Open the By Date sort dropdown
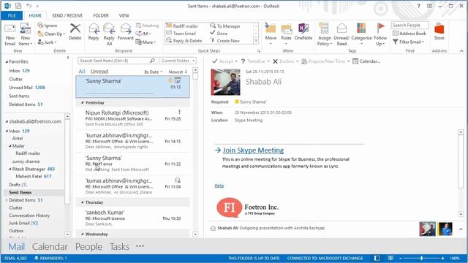The image size is (468, 263). pyautogui.click(x=153, y=72)
